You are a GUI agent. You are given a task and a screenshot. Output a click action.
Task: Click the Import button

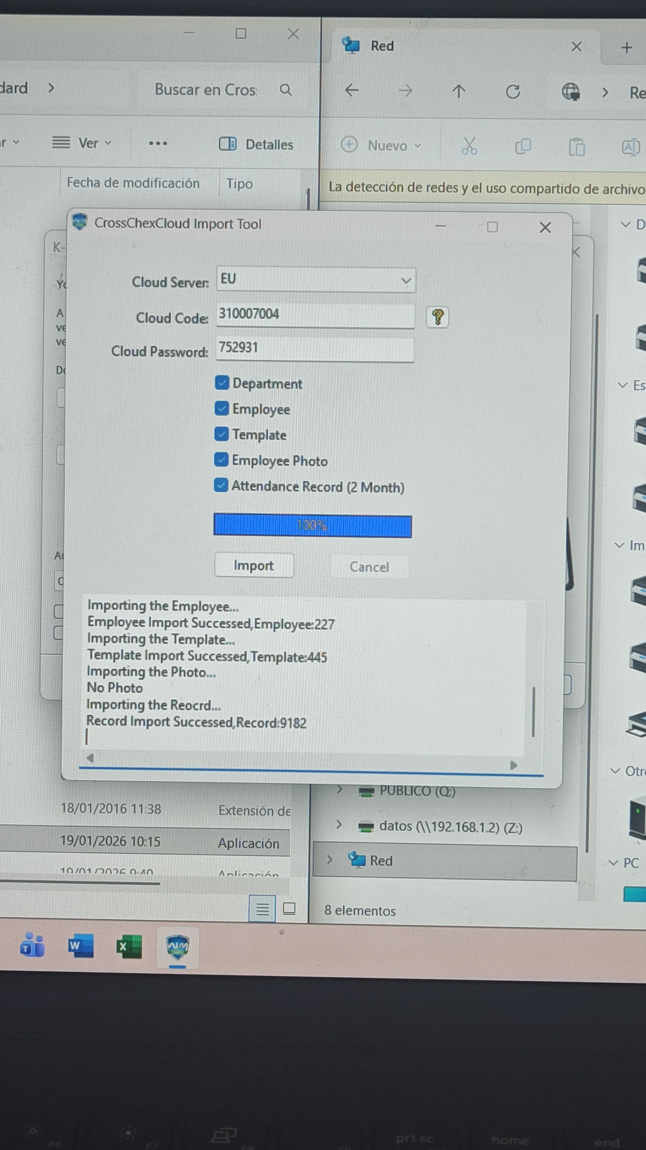[254, 566]
